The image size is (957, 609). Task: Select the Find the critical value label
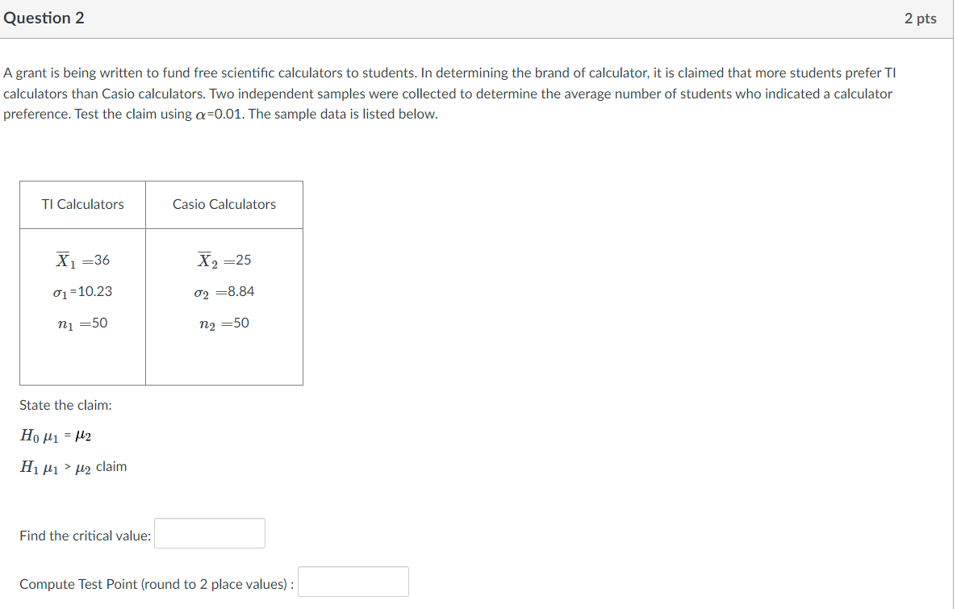(84, 535)
